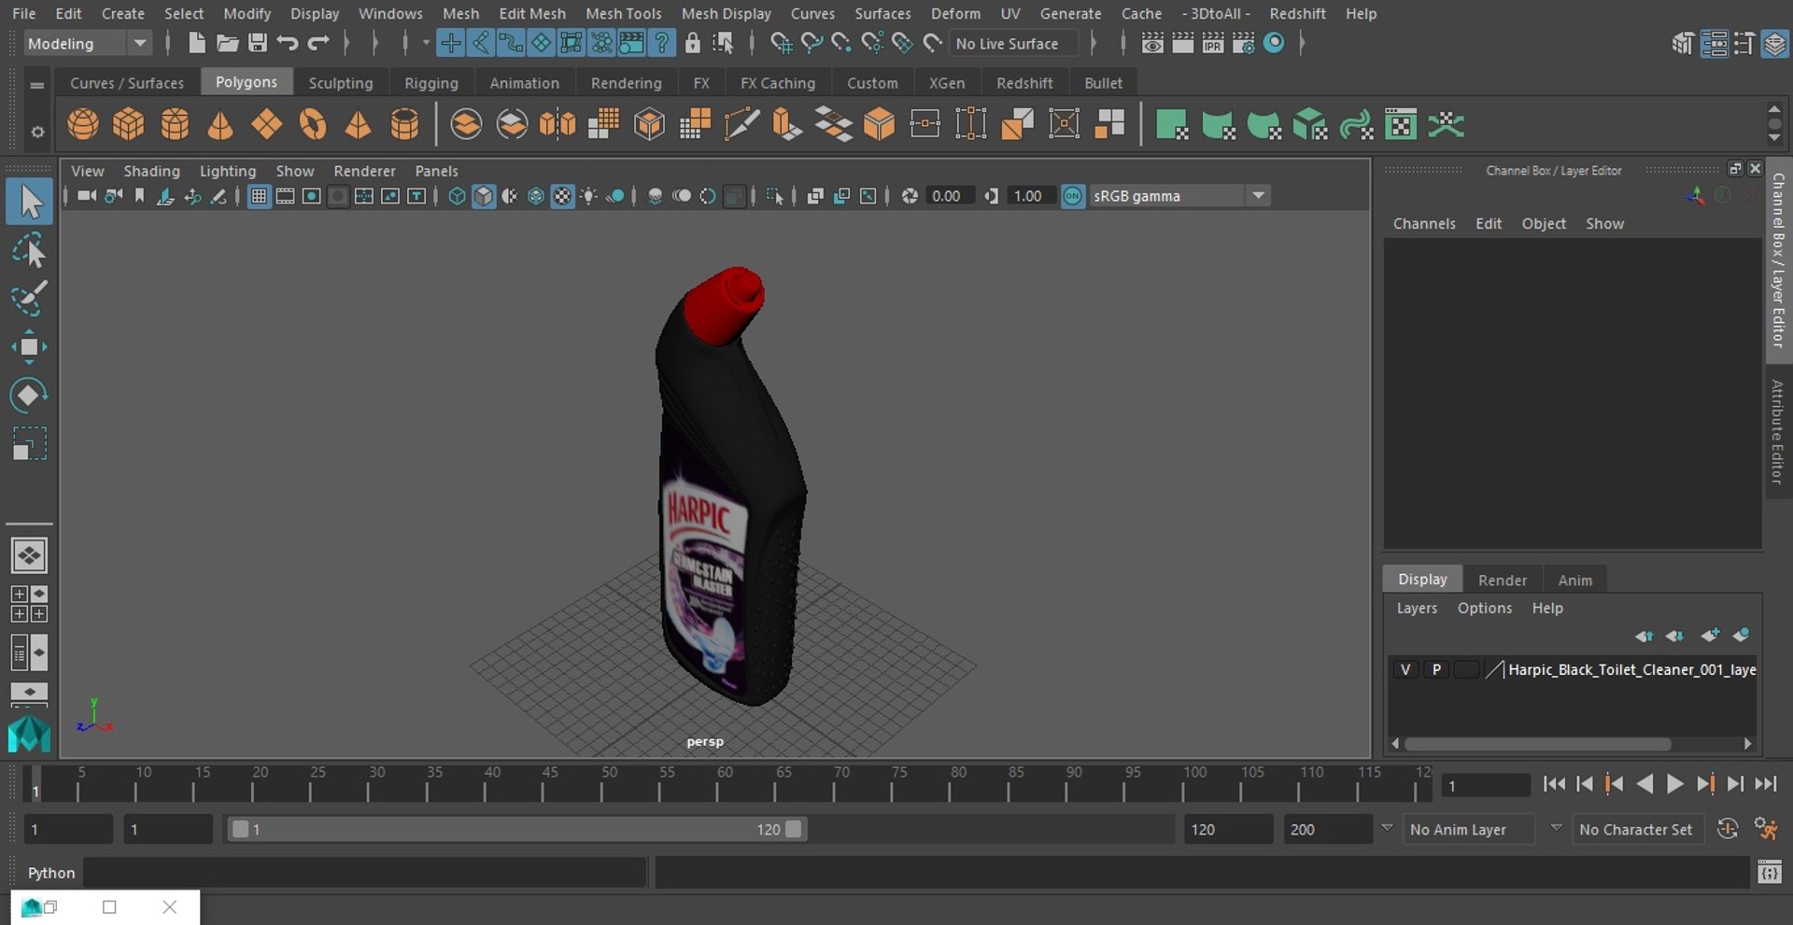Click the Save Scene icon

point(258,43)
